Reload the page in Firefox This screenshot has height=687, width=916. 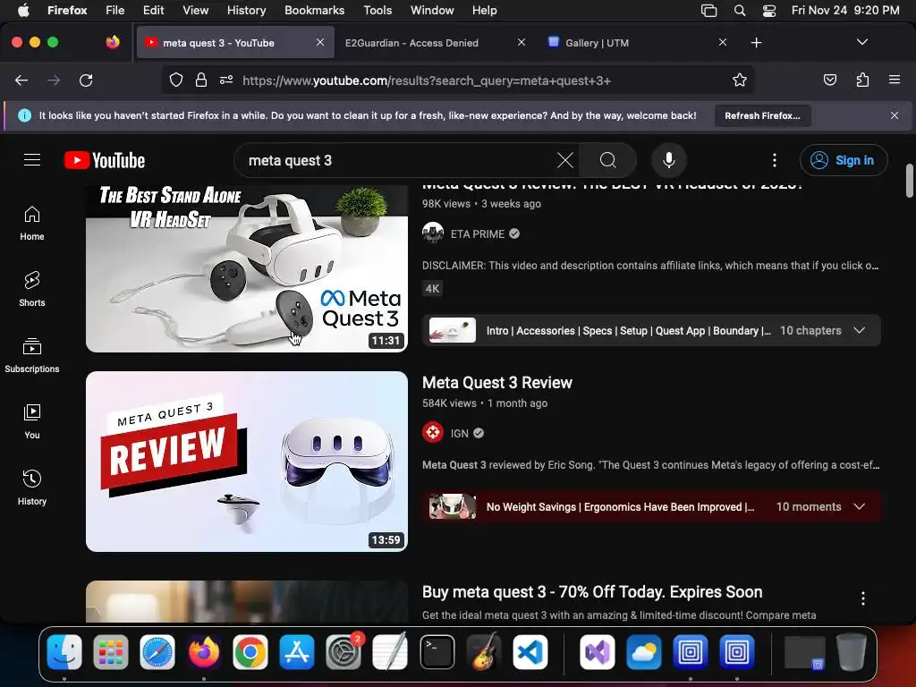[x=86, y=81]
